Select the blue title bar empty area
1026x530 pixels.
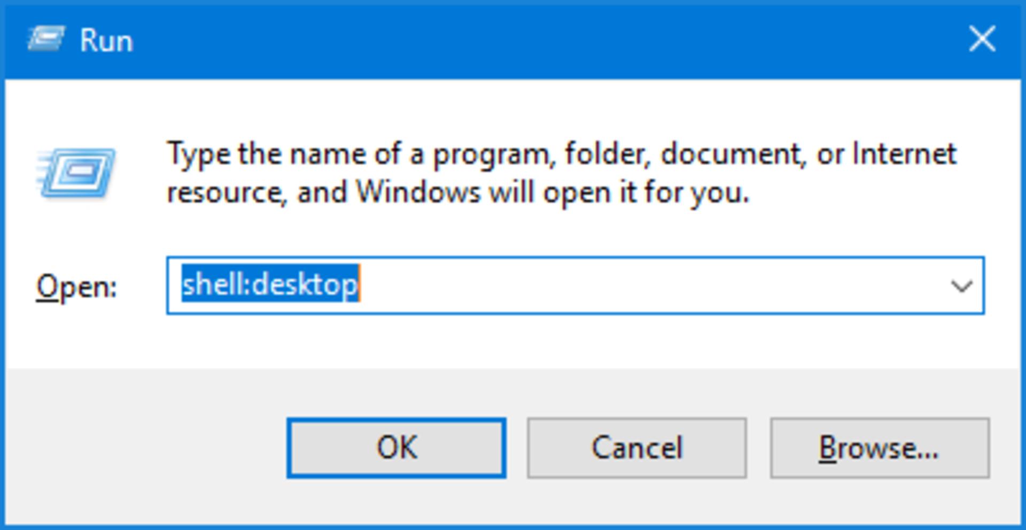(x=534, y=40)
